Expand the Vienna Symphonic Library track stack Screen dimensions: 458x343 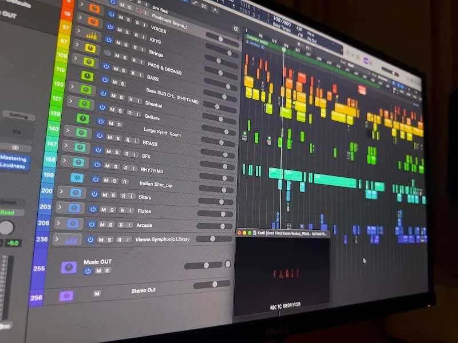[x=56, y=239]
